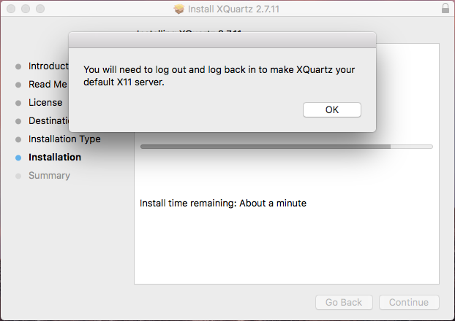455x321 pixels.
Task: Select the Read Me step
Action: [48, 84]
